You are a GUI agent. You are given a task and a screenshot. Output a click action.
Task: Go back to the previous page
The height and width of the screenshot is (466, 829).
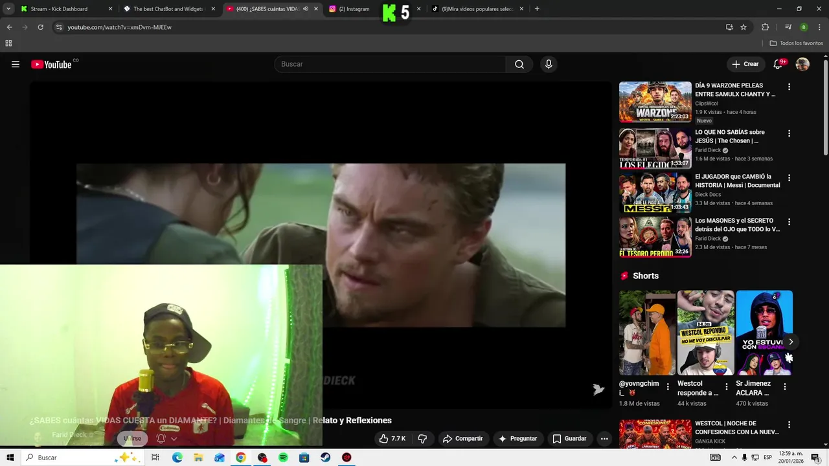point(9,27)
